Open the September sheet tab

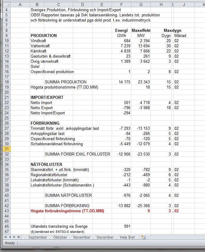pos(38,237)
